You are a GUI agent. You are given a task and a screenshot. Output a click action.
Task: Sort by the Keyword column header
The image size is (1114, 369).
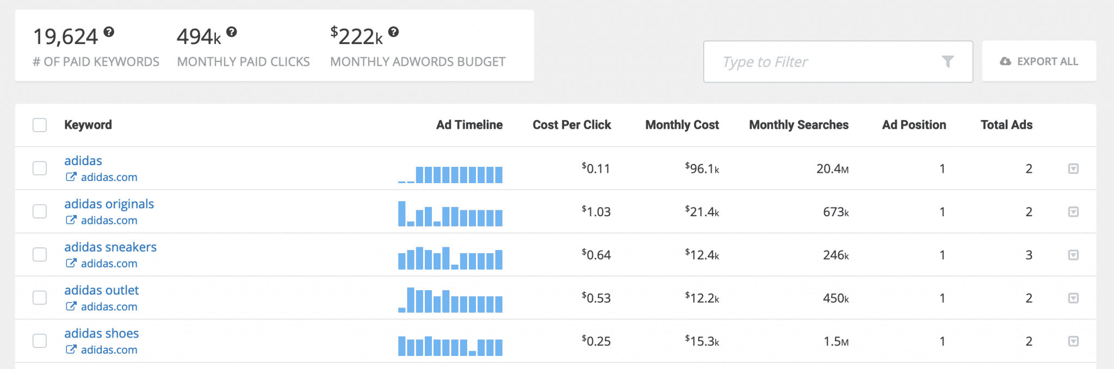tap(88, 125)
